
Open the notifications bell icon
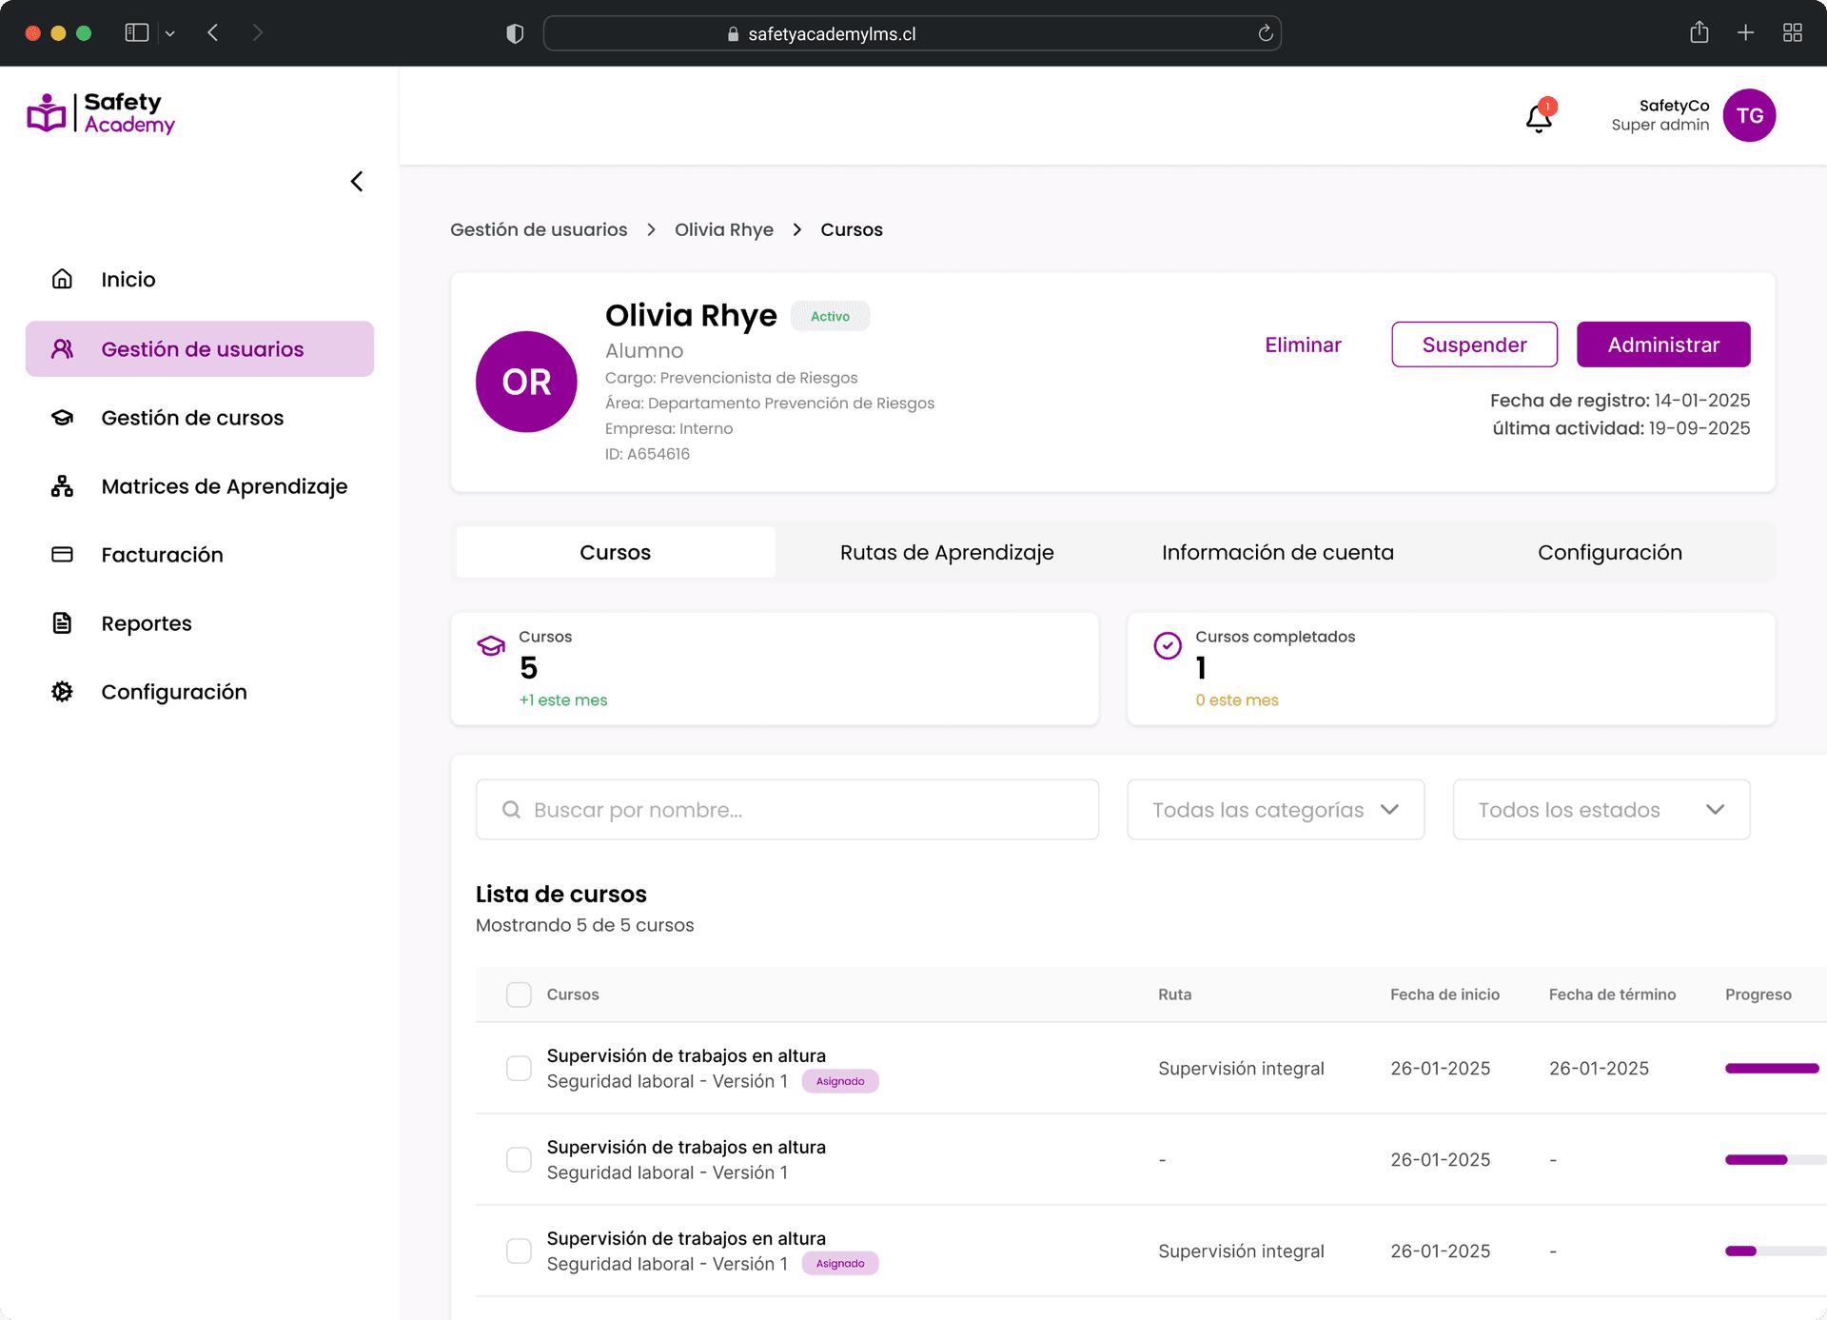1539,117
